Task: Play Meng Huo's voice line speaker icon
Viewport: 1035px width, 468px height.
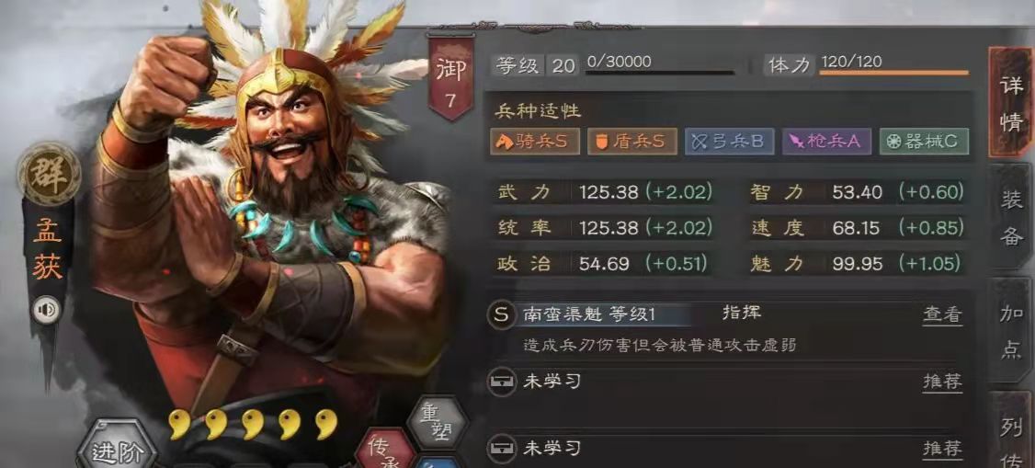Action: (47, 310)
